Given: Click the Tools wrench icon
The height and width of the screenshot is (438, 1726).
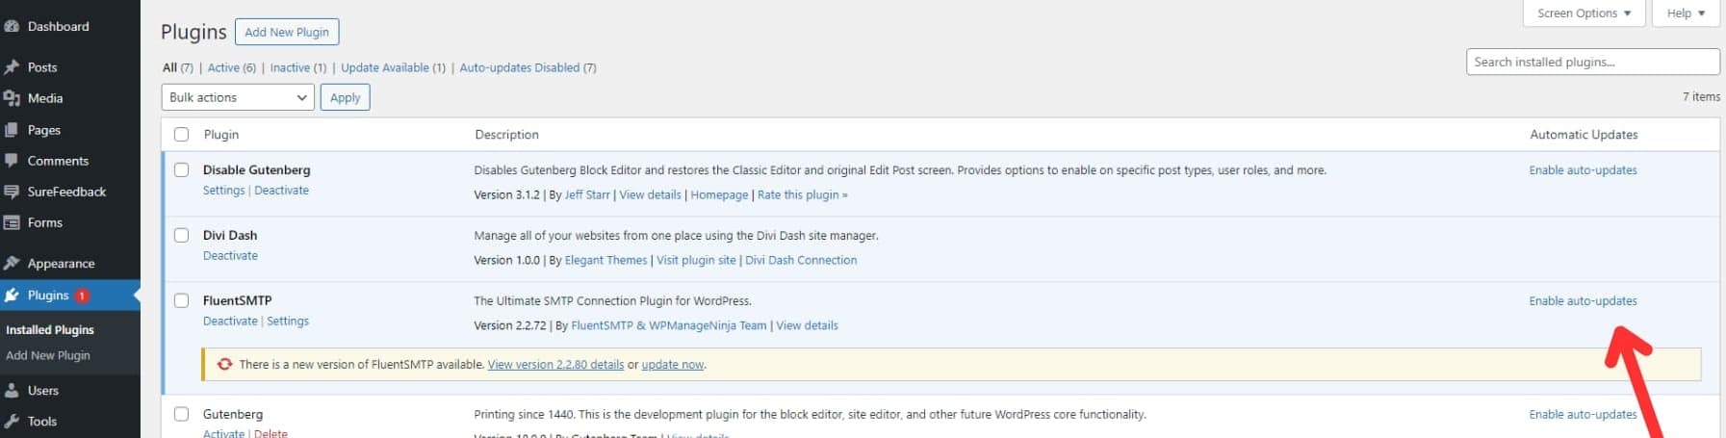Looking at the screenshot, I should coord(12,422).
